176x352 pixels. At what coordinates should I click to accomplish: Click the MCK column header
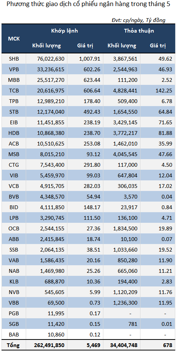point(14,38)
